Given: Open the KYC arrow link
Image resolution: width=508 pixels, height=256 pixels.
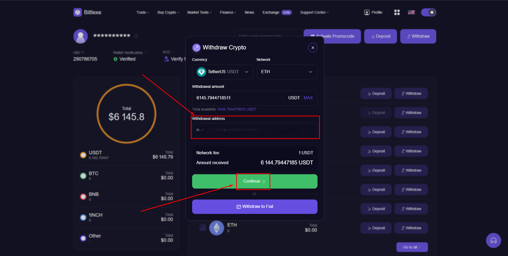Looking at the screenshot, I should point(173,52).
